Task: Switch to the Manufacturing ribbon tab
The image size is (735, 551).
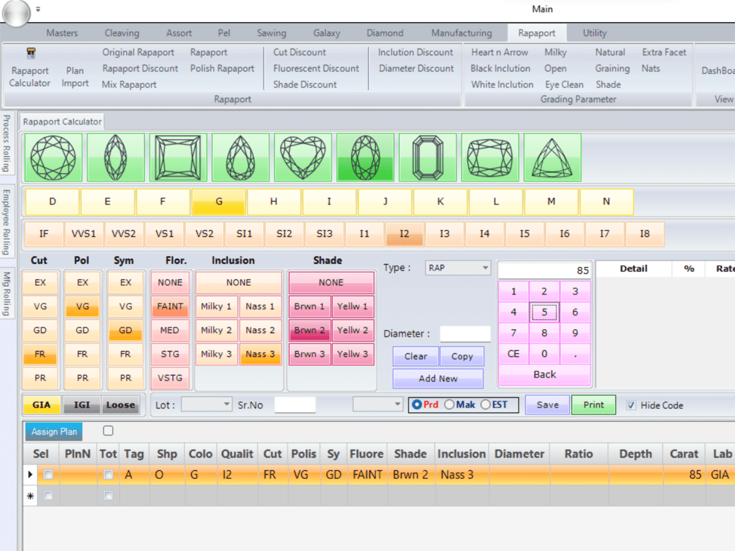Action: pyautogui.click(x=461, y=33)
